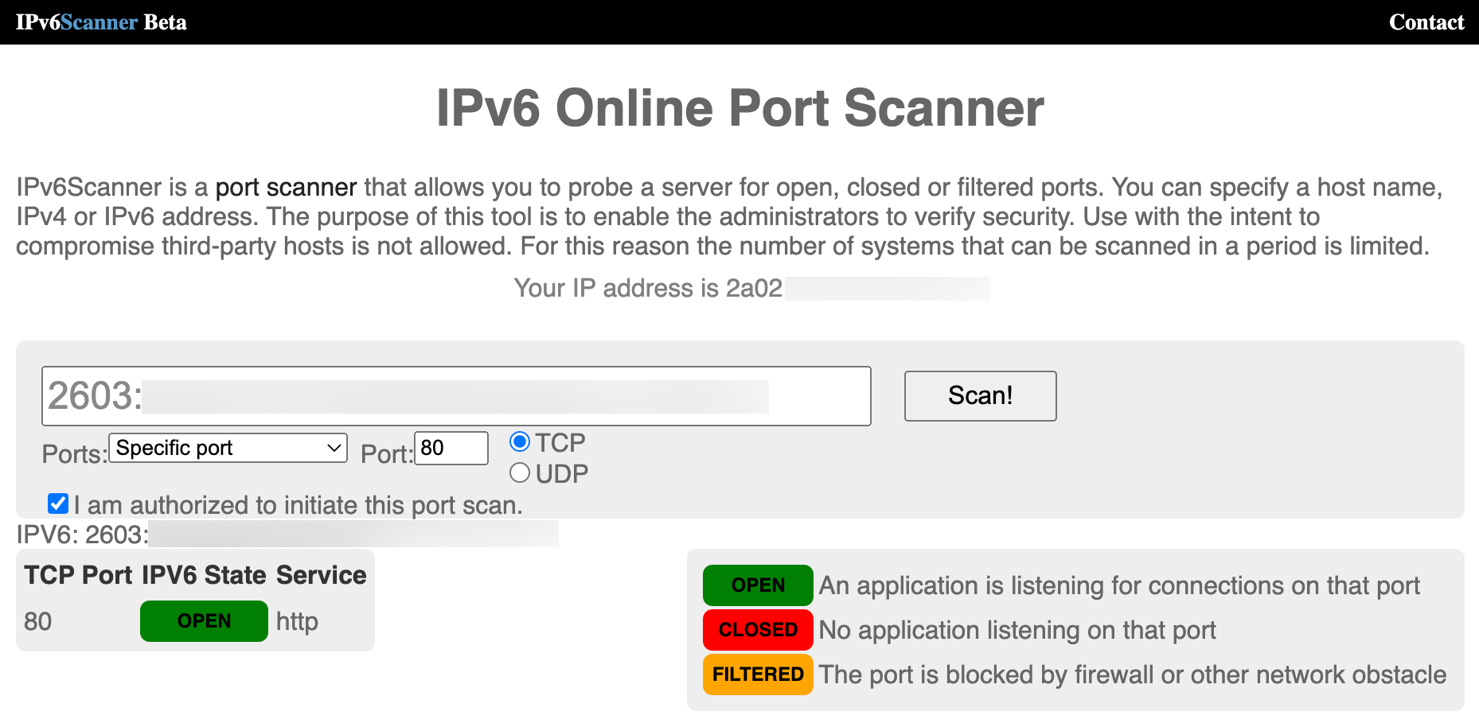Screen dimensions: 1479x727
Task: Click the Service column header
Action: (x=321, y=575)
